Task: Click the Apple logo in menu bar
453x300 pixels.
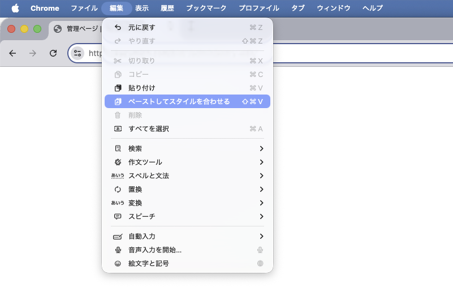Action: tap(15, 8)
